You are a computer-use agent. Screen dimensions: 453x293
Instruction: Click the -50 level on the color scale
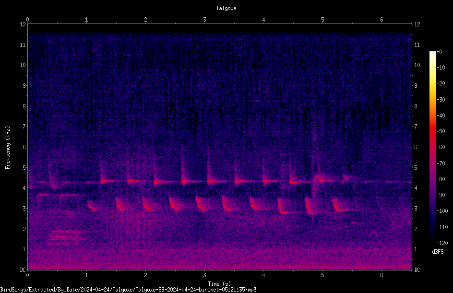(x=441, y=131)
